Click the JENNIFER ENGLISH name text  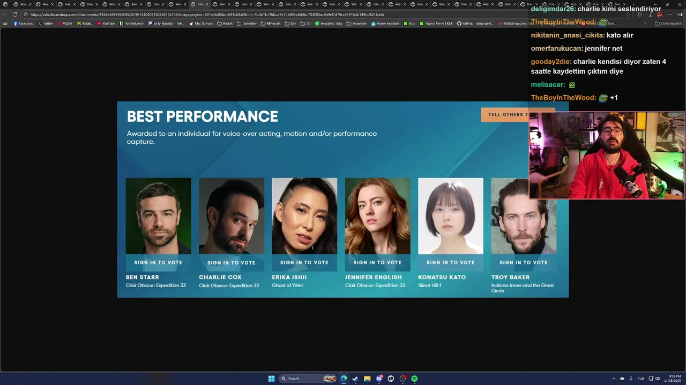coord(373,277)
